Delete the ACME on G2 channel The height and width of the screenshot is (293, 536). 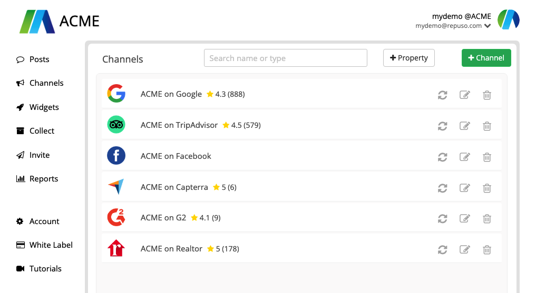pyautogui.click(x=487, y=218)
